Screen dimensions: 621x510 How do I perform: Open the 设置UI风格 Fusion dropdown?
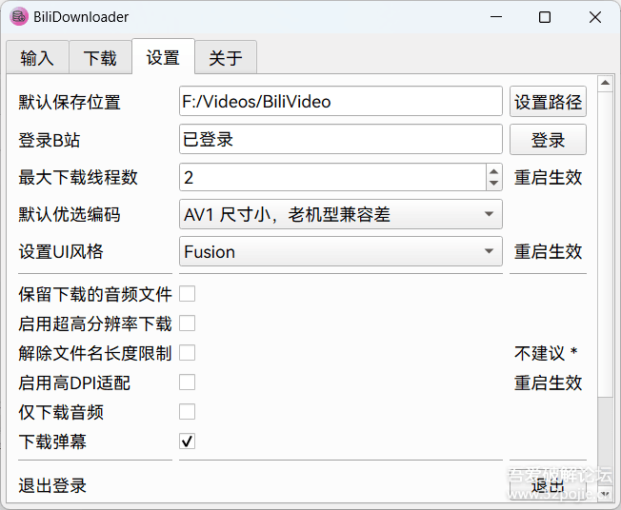pyautogui.click(x=340, y=252)
